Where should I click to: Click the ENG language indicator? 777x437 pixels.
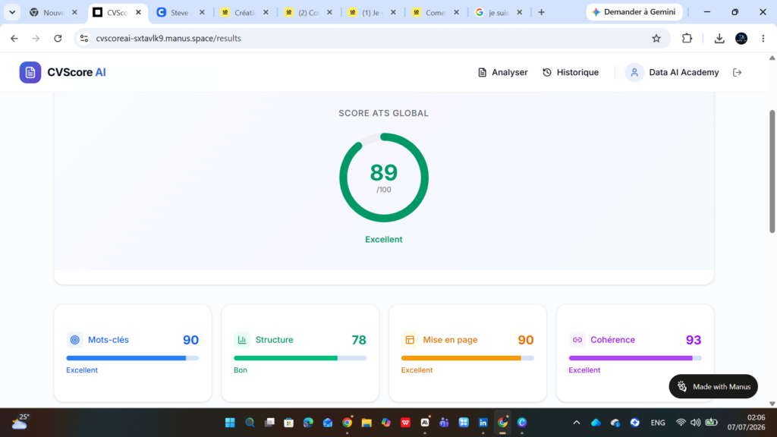(x=658, y=423)
